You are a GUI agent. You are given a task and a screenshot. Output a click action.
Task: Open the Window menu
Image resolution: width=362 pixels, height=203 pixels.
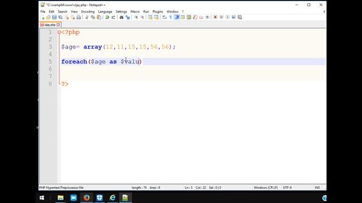[173, 11]
